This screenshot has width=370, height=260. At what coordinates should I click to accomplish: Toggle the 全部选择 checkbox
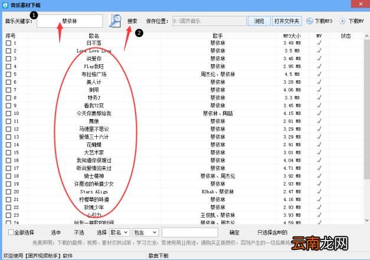[11, 232]
